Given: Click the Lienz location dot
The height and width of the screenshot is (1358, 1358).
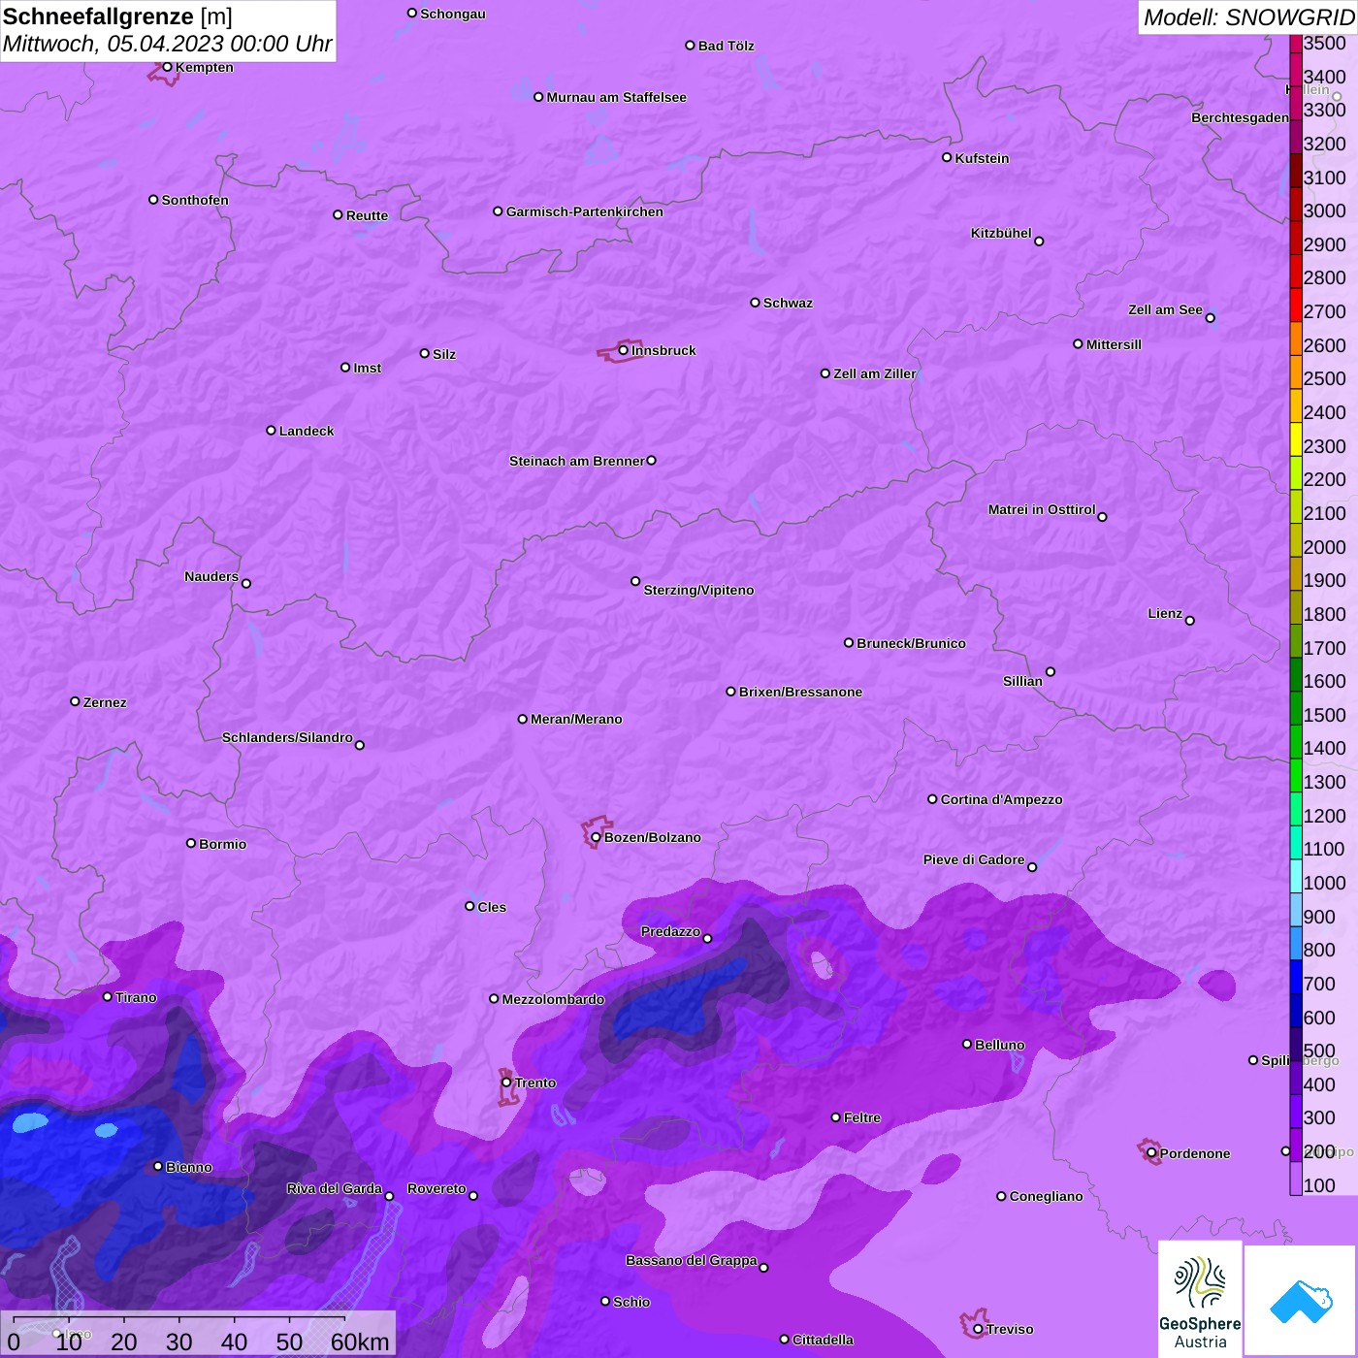Looking at the screenshot, I should coord(1190,621).
